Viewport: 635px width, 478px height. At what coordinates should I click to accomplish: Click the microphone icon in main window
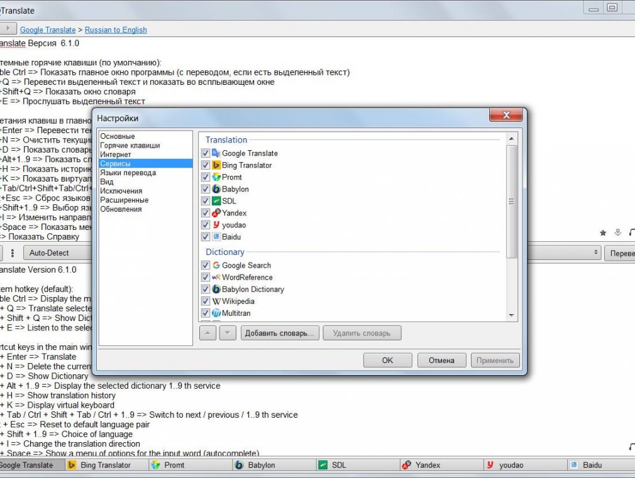[617, 232]
